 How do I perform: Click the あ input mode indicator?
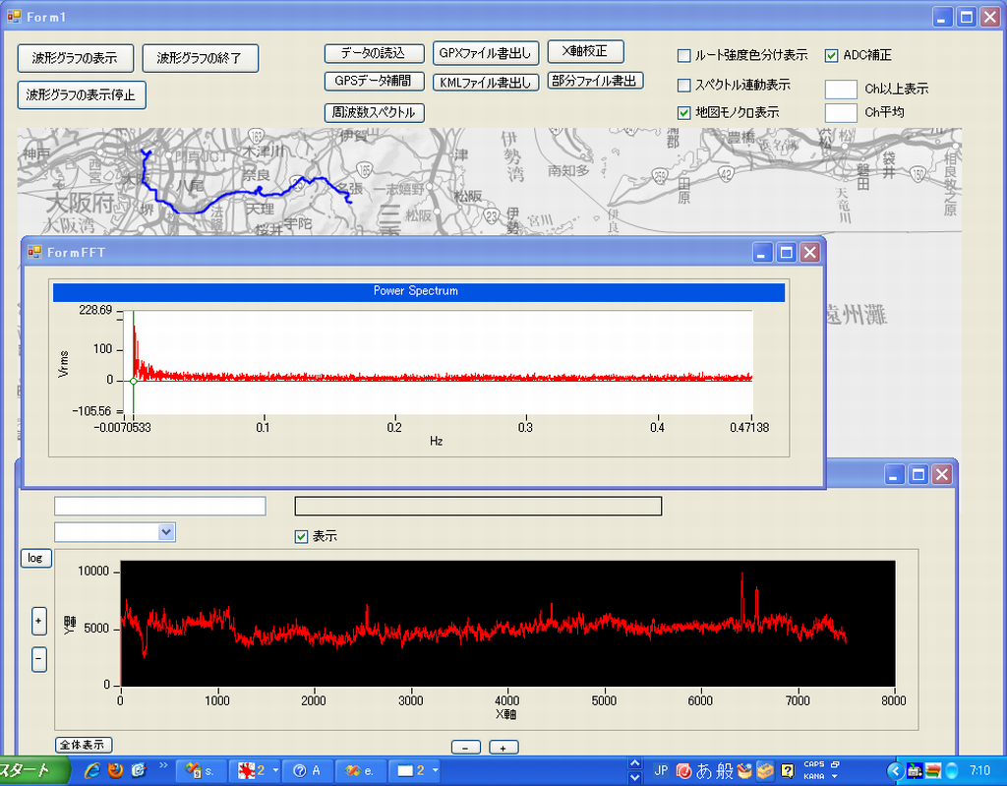coord(704,770)
